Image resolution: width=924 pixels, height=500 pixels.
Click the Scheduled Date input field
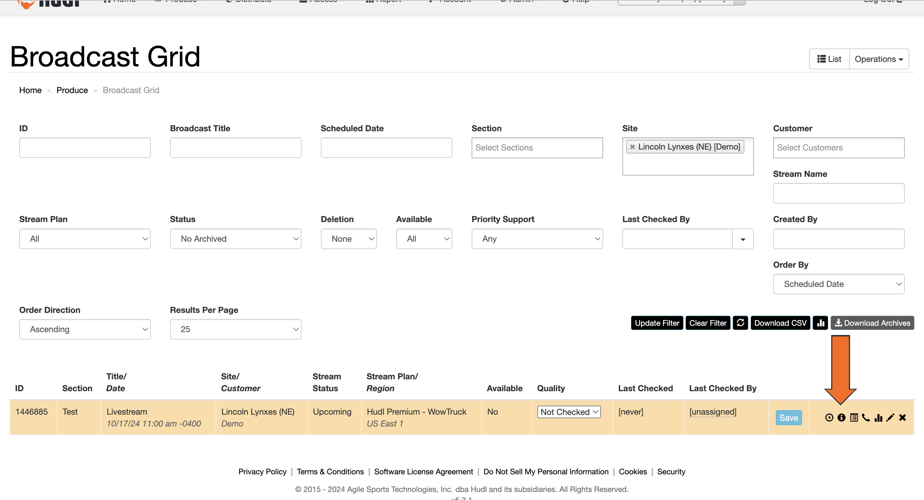[386, 147]
